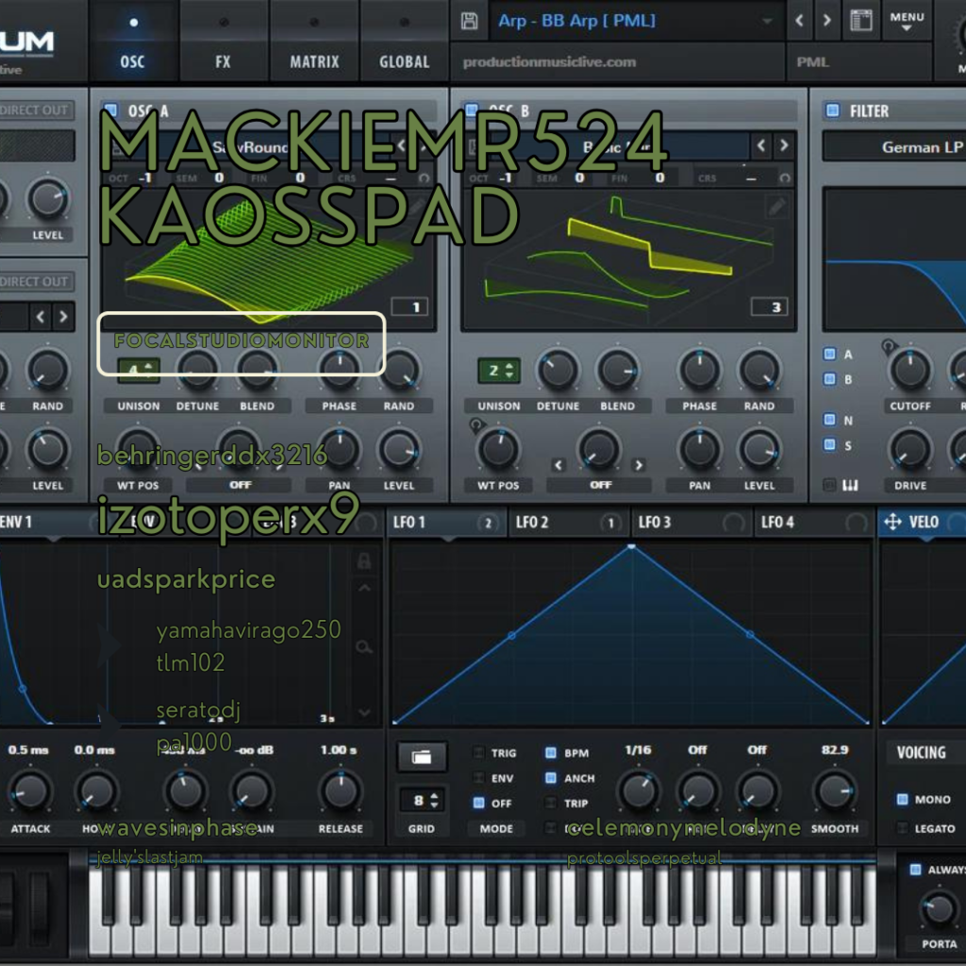
Task: Click the envelope RELEASE knob
Action: pyautogui.click(x=340, y=791)
